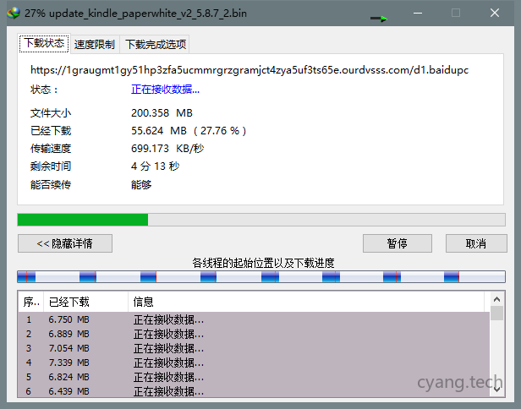Click the downloaded value 55.624 MB

coord(189,130)
